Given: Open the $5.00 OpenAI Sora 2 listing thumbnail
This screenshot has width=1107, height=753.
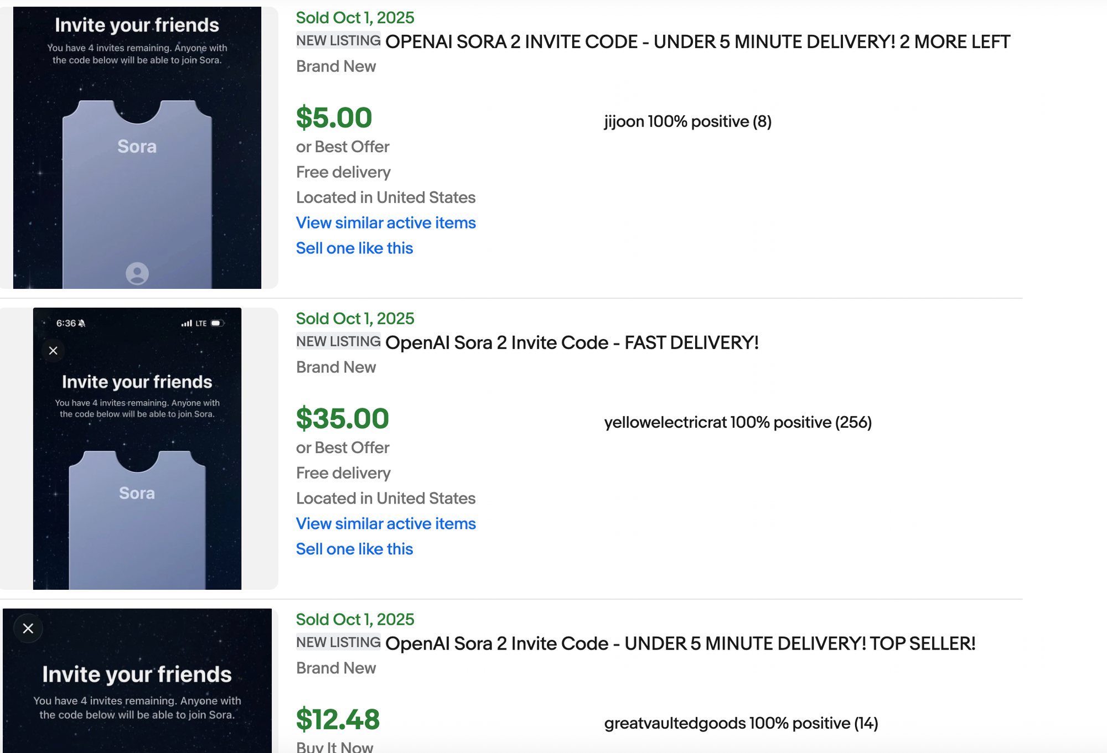Looking at the screenshot, I should click(137, 147).
